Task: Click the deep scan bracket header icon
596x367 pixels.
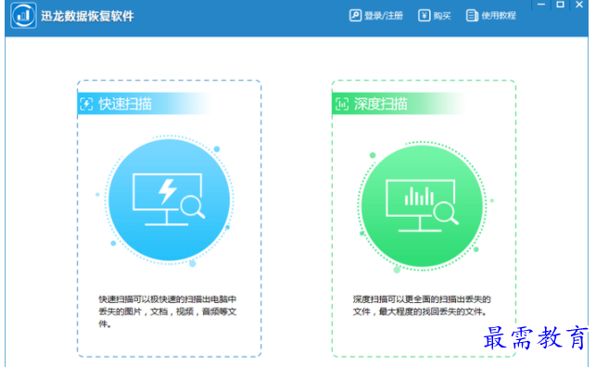Action: (342, 104)
